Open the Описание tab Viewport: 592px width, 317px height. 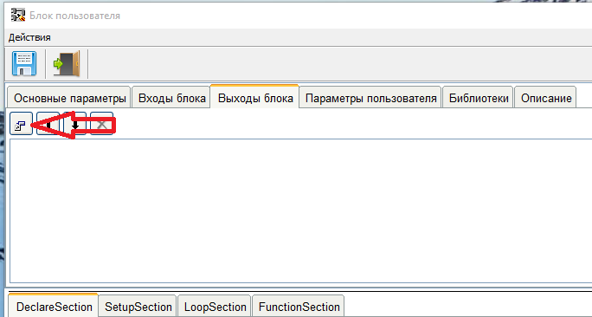point(546,98)
